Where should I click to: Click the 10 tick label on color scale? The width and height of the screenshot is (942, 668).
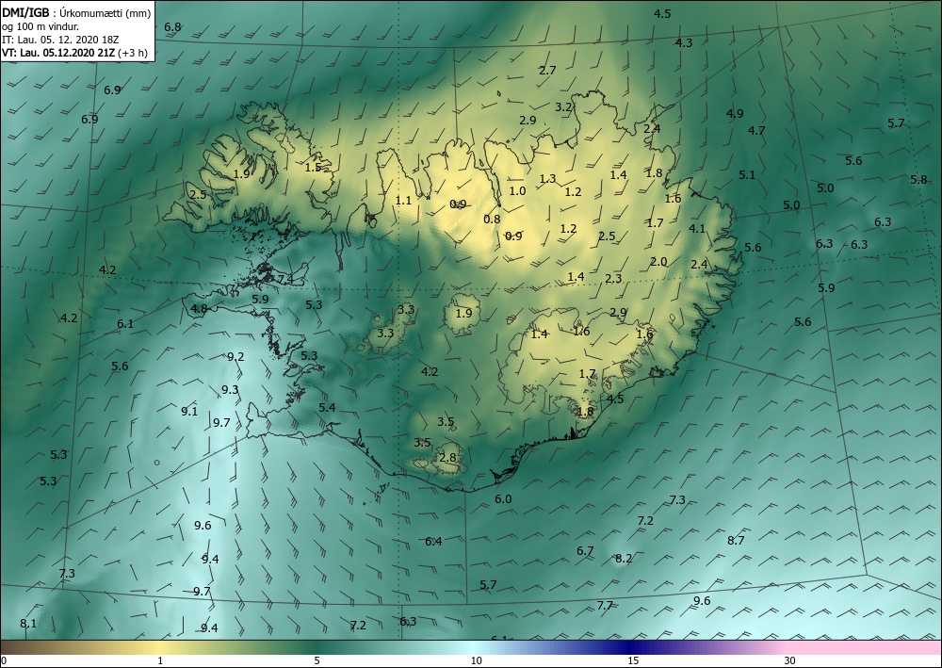(476, 661)
